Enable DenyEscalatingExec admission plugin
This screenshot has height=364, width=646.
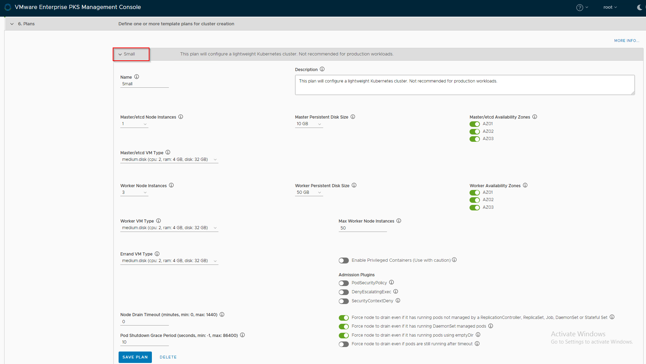(x=344, y=292)
